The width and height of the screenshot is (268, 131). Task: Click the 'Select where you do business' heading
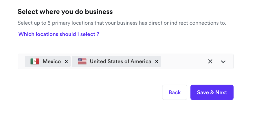[x=65, y=12]
